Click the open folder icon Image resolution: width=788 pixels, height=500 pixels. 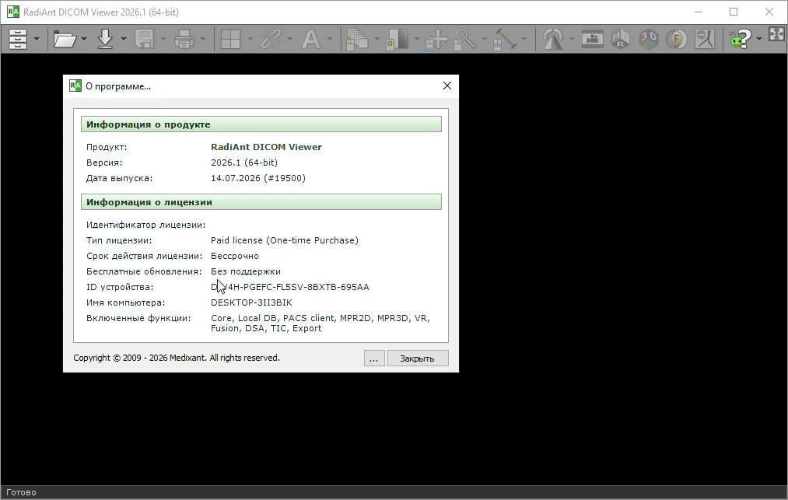click(x=65, y=39)
